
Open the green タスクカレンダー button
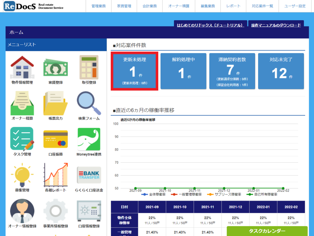click(x=267, y=231)
